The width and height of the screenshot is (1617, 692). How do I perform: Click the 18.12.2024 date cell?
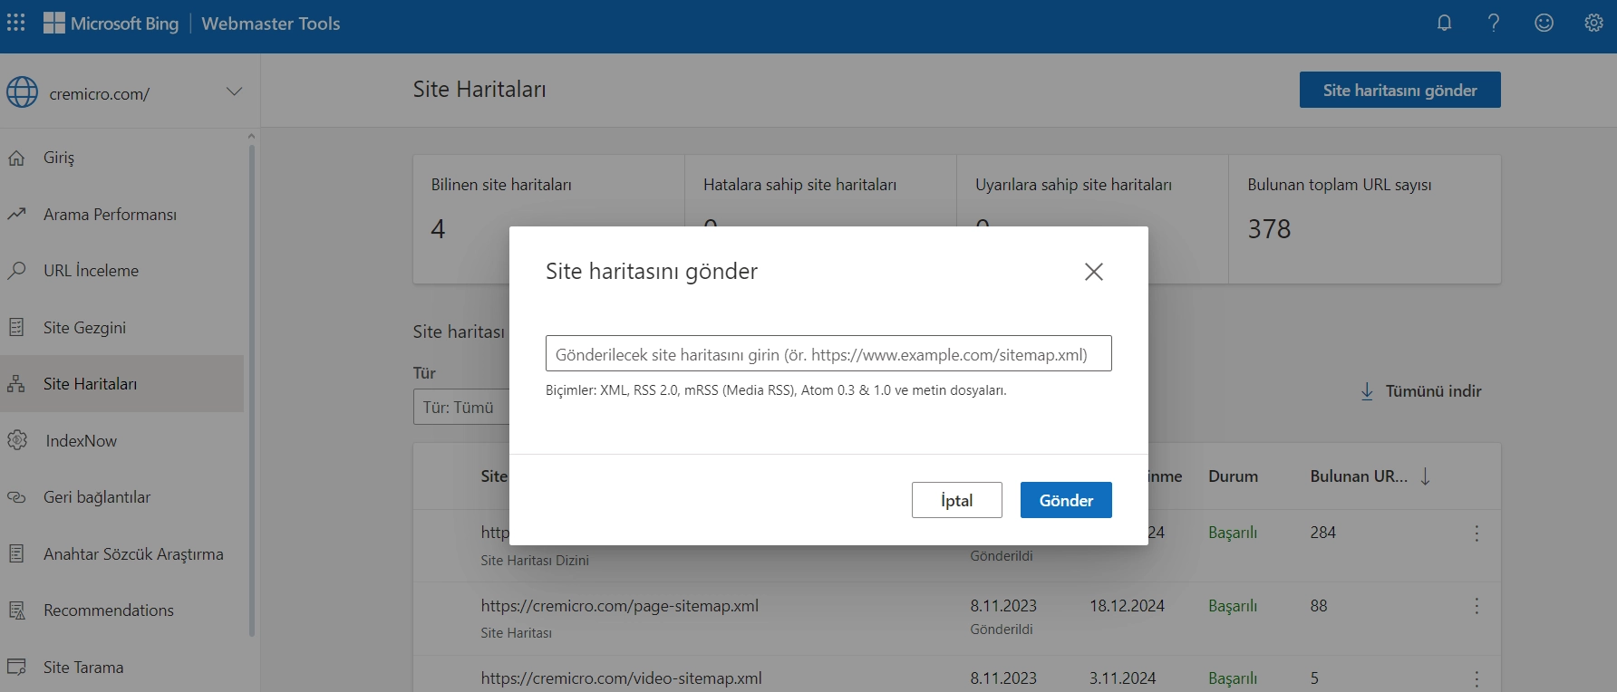pyautogui.click(x=1127, y=606)
